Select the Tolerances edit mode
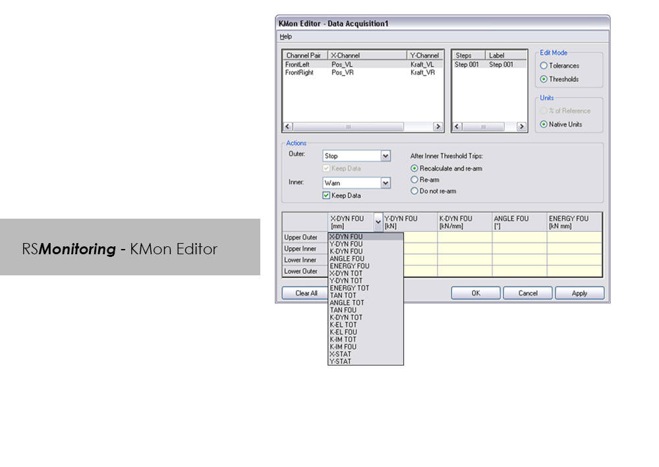The image size is (659, 467). pos(544,66)
